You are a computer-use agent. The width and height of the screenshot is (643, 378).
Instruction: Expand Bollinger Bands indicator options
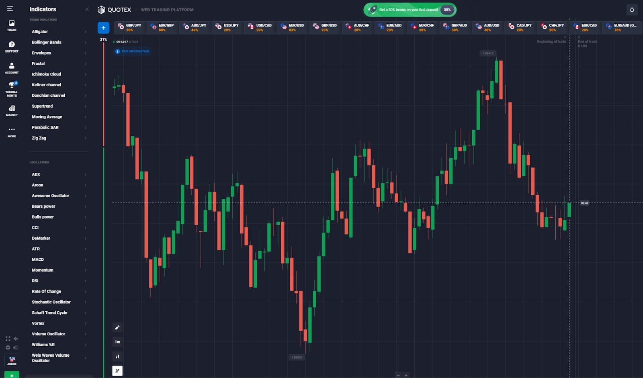coord(59,42)
